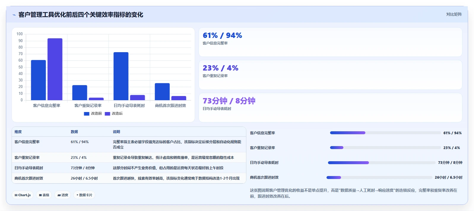Click the summary paragraph starting 这张图说明

353,193
